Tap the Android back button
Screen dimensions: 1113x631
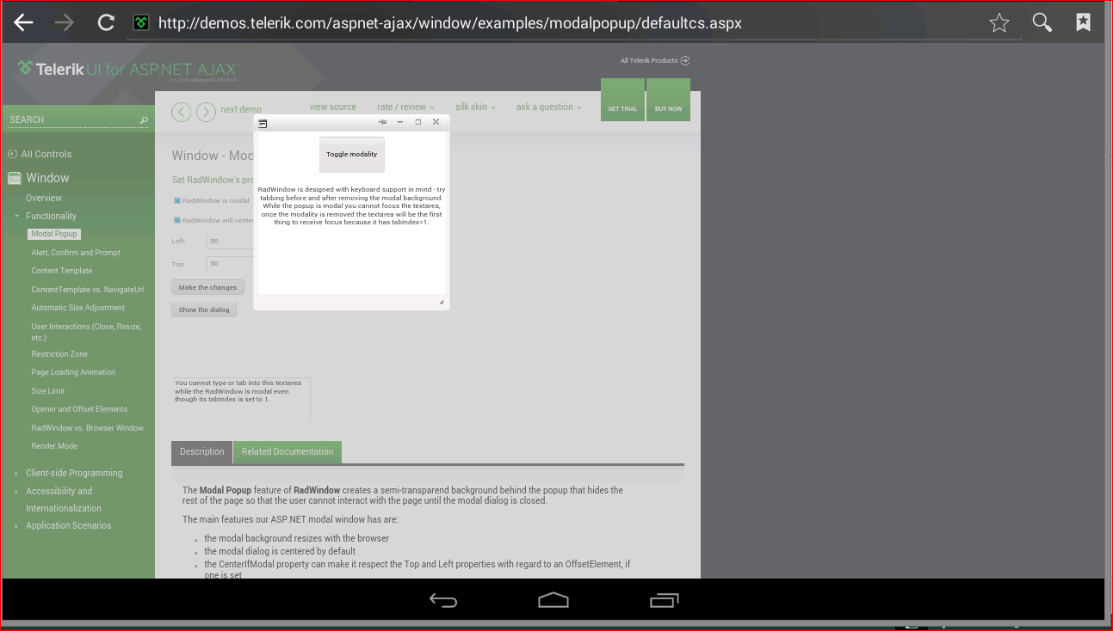pos(443,600)
